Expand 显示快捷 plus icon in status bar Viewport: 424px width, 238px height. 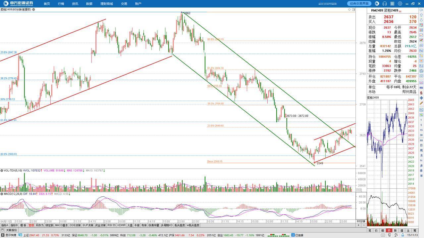pyautogui.click(x=3, y=235)
